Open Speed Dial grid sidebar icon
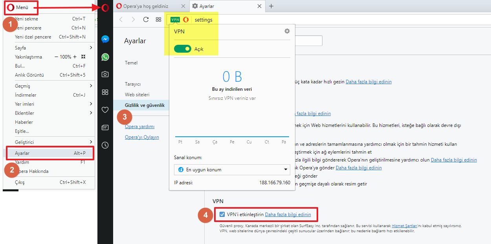Viewport: 491px width, 244px height. pos(105,92)
